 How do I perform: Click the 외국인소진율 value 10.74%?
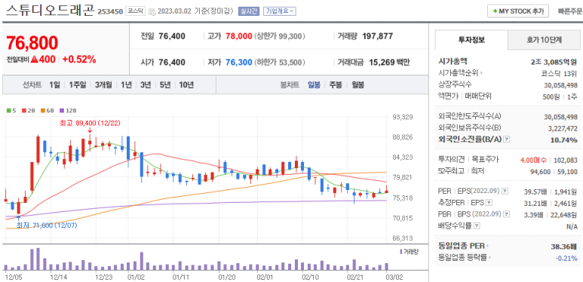point(564,139)
